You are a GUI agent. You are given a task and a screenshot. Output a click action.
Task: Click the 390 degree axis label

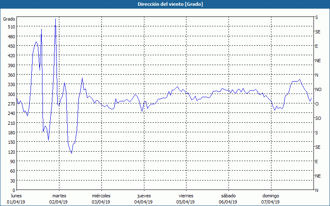[12, 66]
